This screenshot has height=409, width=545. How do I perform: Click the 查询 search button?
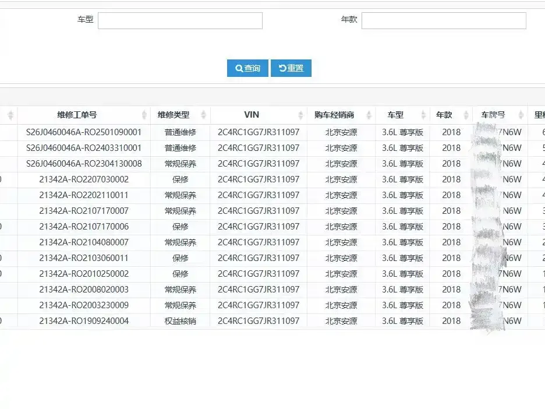pyautogui.click(x=247, y=68)
